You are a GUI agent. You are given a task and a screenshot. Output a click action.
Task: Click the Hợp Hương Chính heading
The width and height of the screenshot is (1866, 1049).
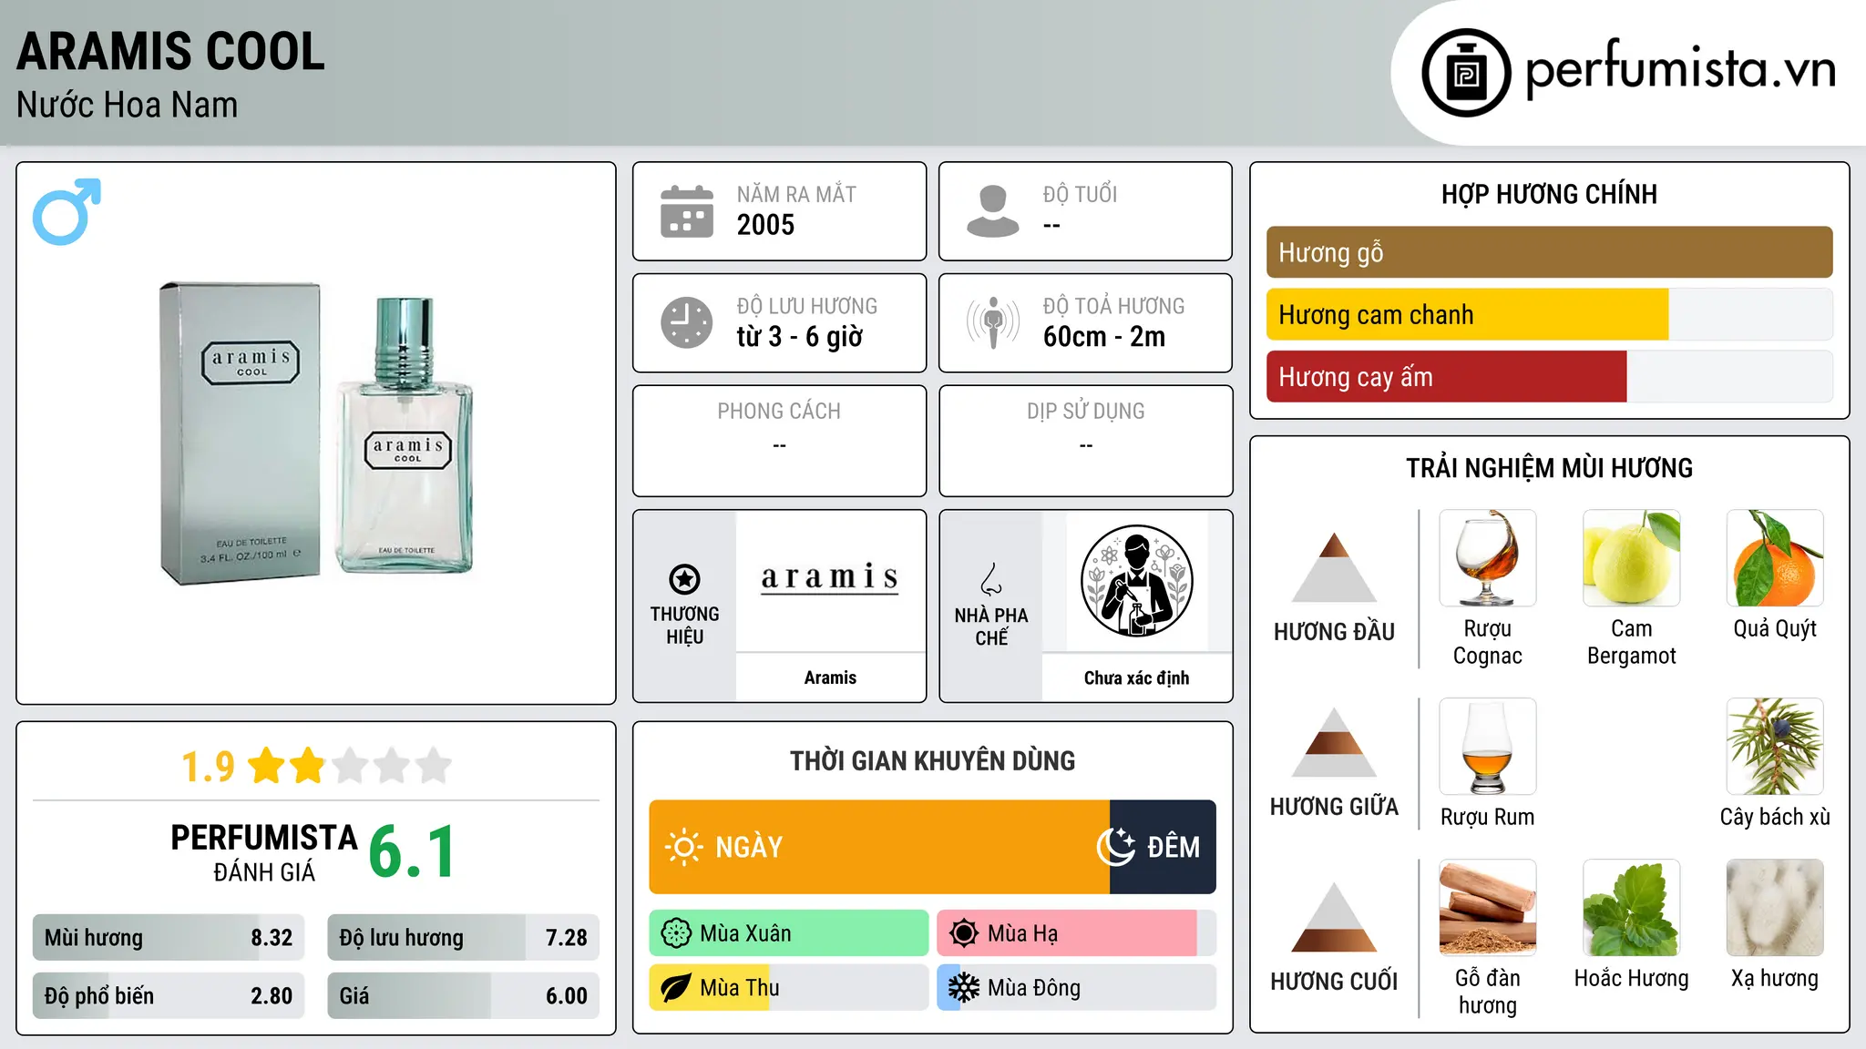[1549, 194]
